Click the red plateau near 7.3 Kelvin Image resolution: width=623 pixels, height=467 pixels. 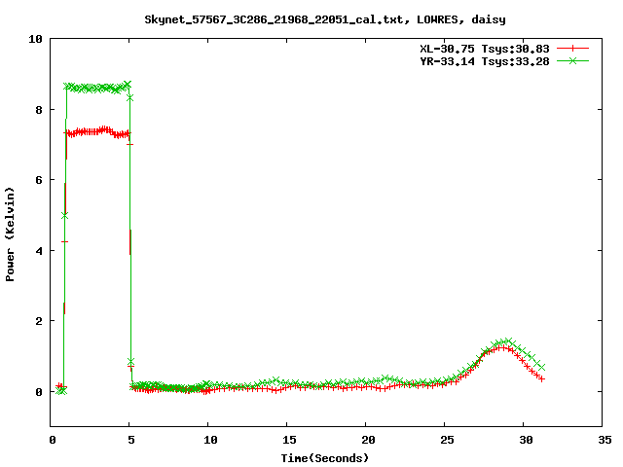[97, 132]
